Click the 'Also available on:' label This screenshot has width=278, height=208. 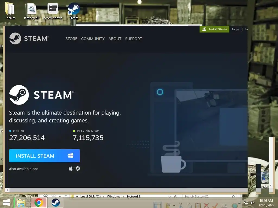click(23, 169)
